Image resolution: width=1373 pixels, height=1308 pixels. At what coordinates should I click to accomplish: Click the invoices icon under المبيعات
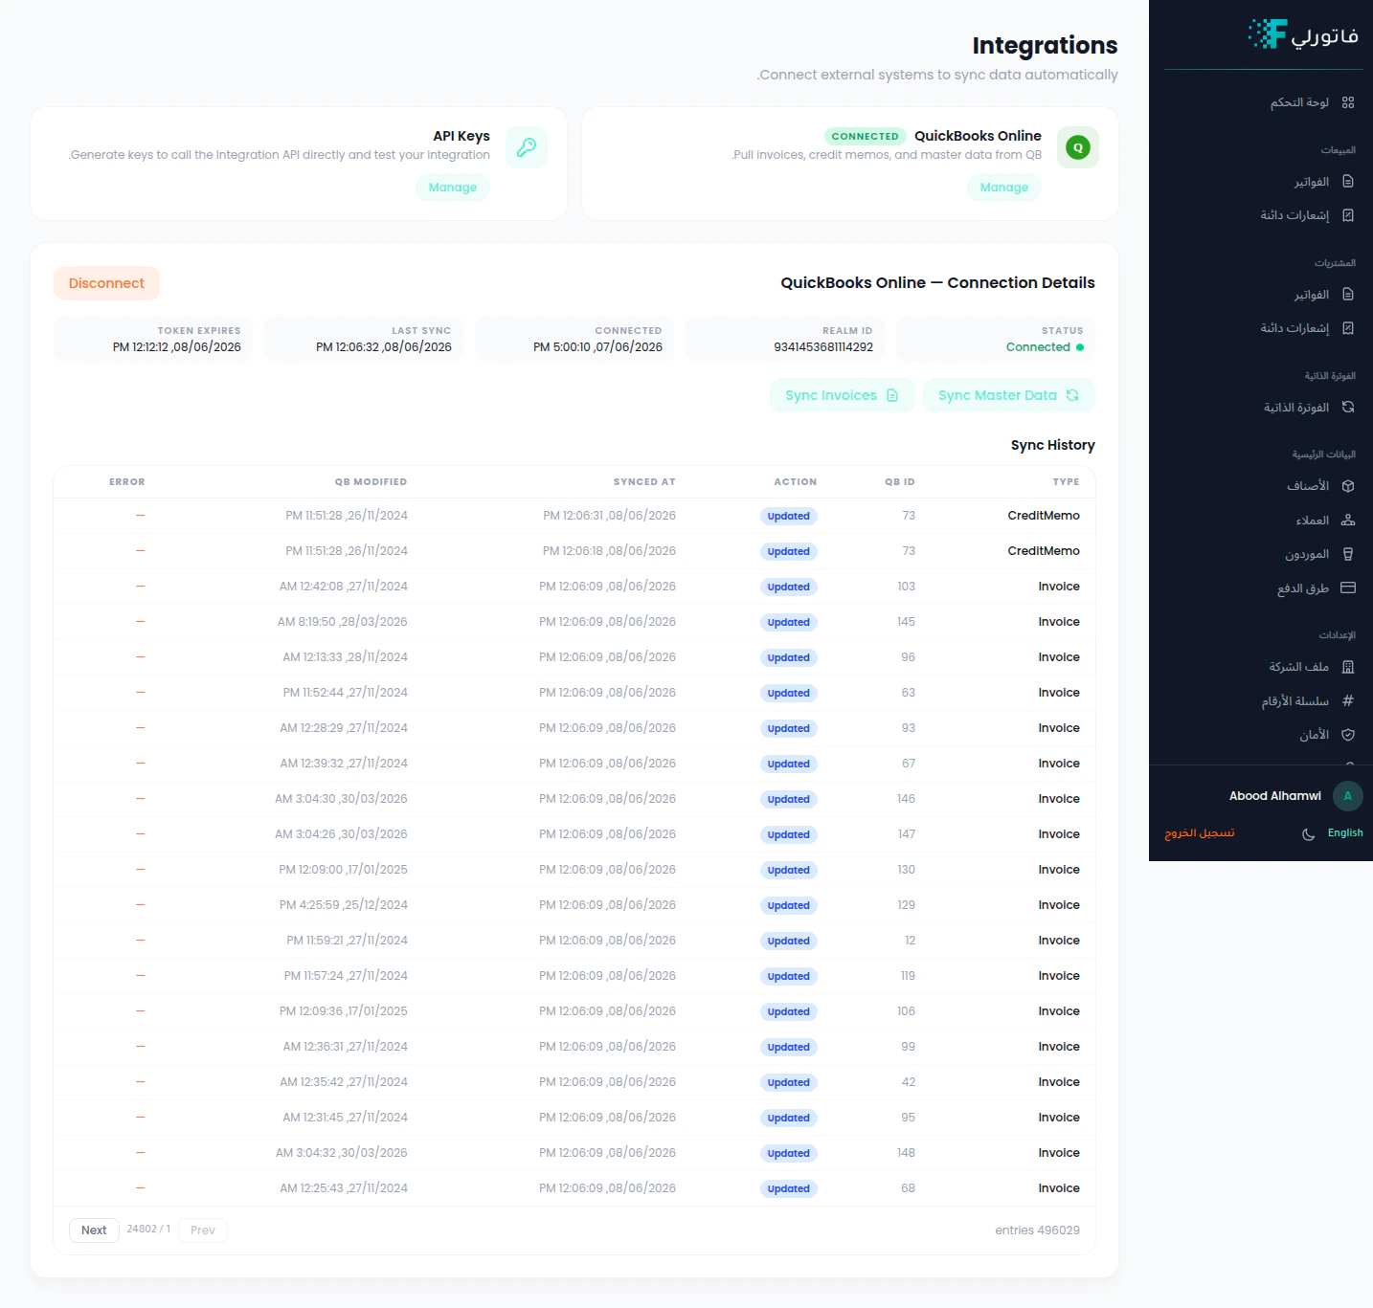[x=1348, y=182]
